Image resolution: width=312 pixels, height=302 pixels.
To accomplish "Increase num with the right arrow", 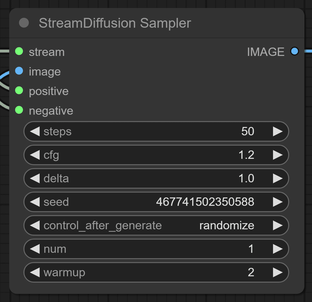I will click(x=278, y=249).
